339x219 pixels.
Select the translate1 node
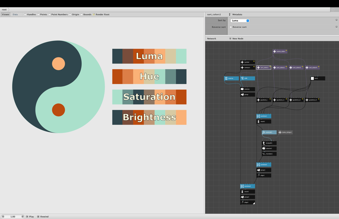(x=269, y=154)
